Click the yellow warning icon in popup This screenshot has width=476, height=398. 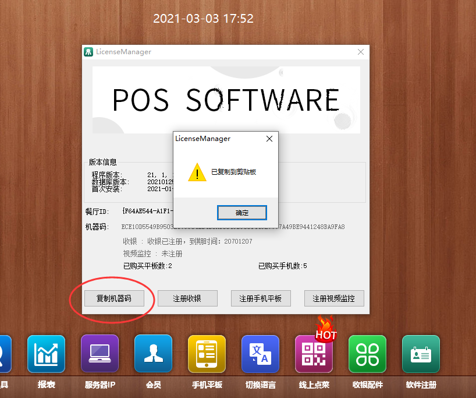(197, 172)
